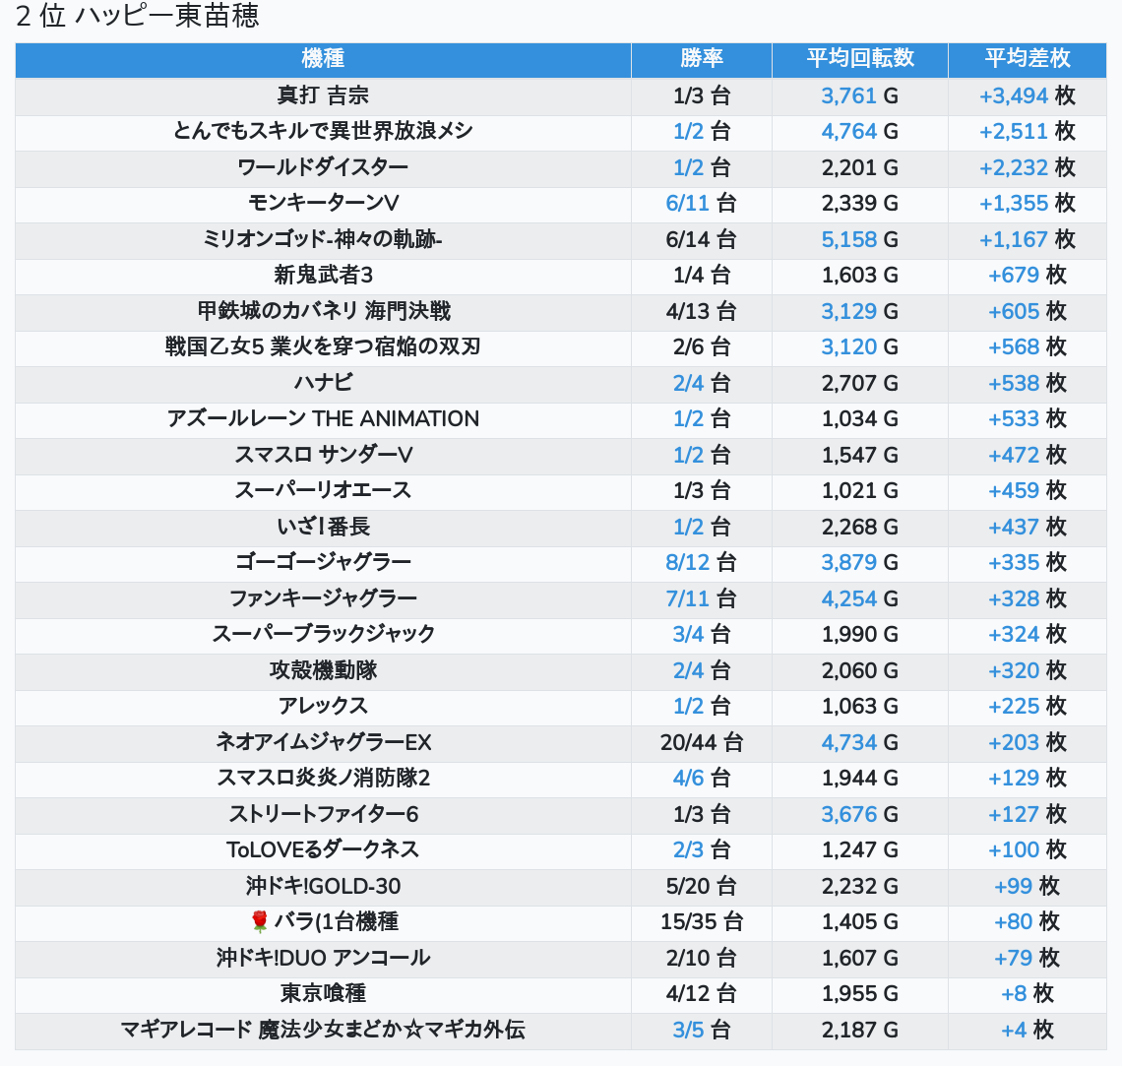Select ミリオンゴッド-神々の軌跡- machine name

pos(323,239)
